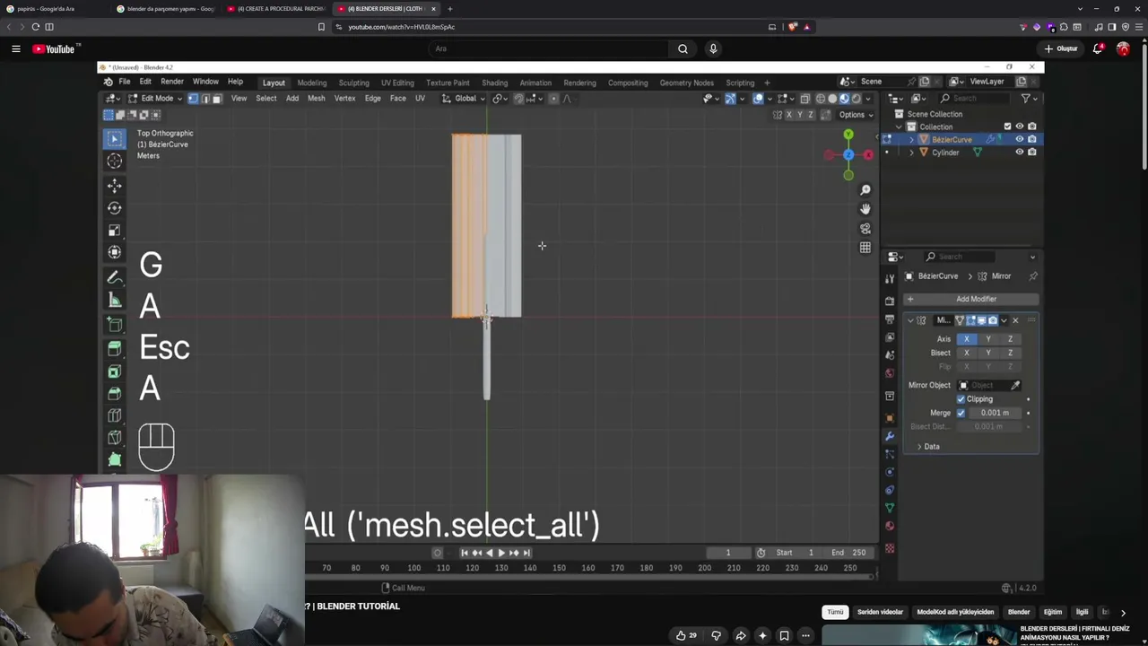
Task: Uncheck the Clipping checkbox
Action: pos(961,399)
